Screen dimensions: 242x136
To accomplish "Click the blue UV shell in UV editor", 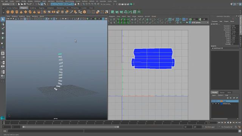I will [x=153, y=59].
